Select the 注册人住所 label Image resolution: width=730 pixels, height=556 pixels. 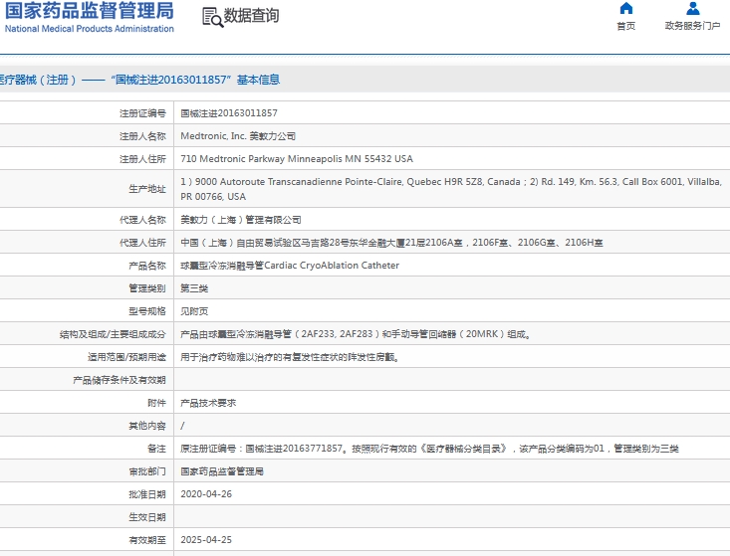coord(142,159)
